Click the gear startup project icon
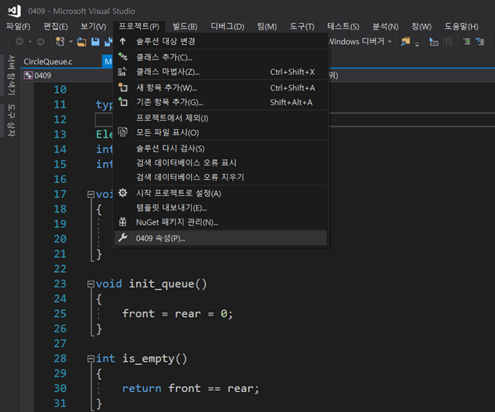This screenshot has height=412, width=495. [123, 192]
